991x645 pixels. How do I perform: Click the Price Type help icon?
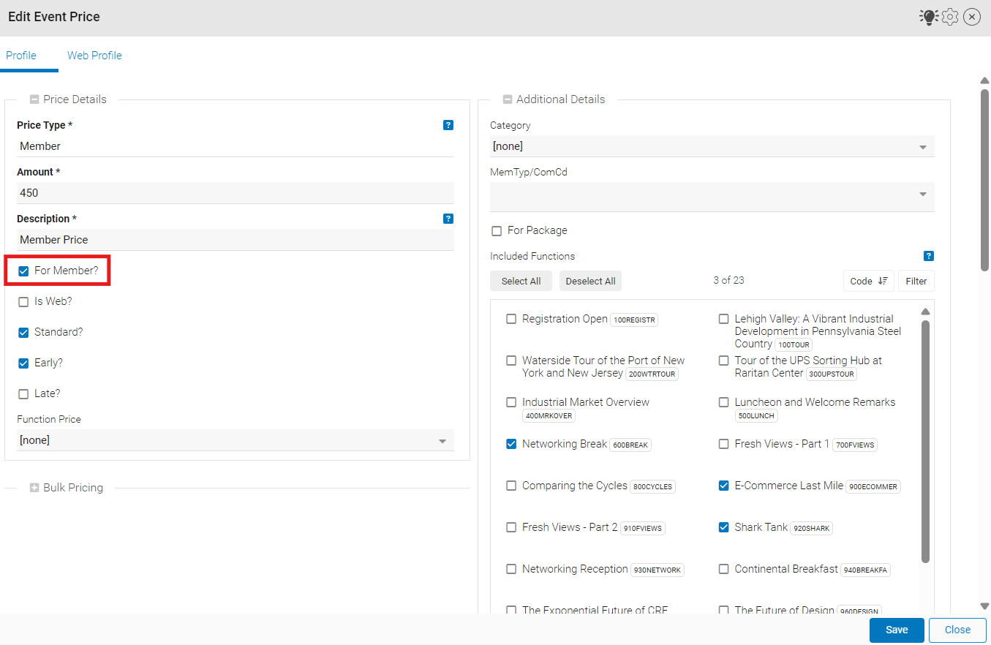pyautogui.click(x=448, y=125)
